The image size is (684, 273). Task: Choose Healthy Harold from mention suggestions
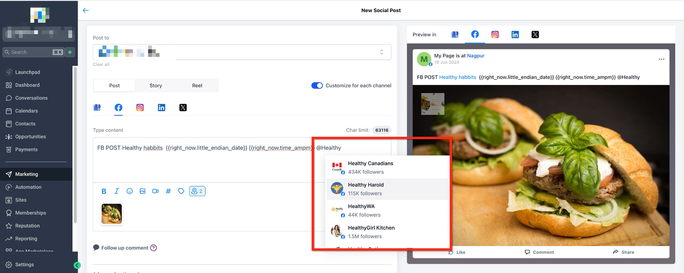point(387,189)
